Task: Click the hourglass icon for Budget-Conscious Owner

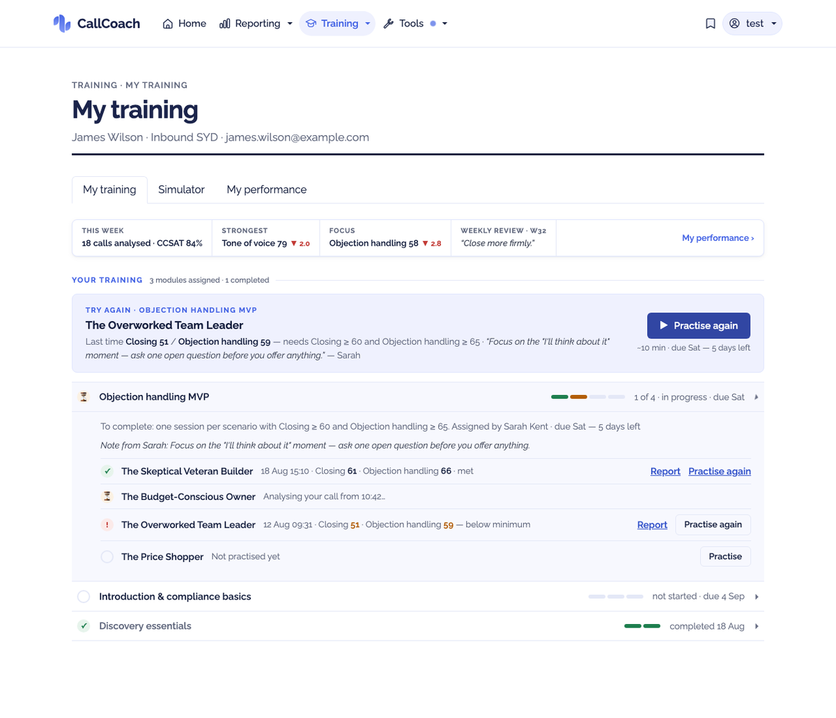Action: [x=107, y=497]
